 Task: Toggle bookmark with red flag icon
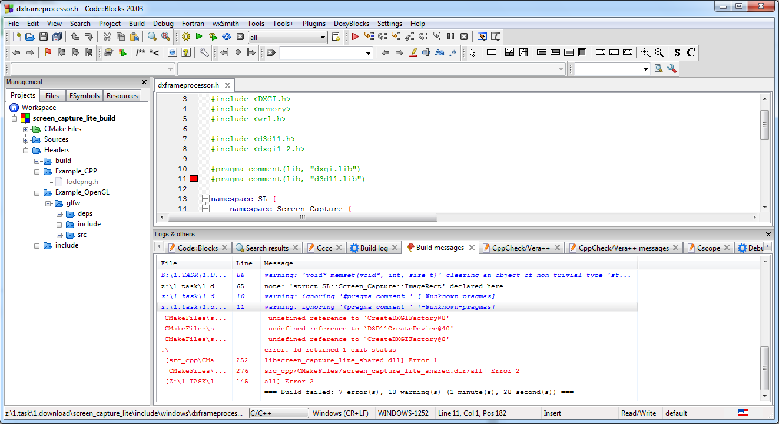(48, 53)
